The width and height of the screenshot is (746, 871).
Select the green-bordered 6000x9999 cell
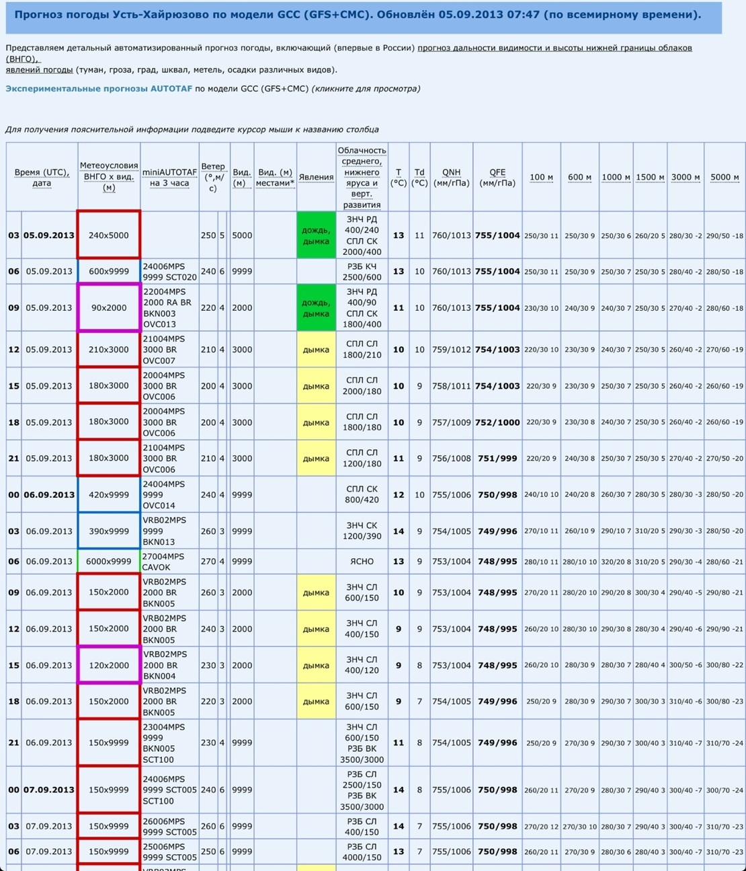(109, 562)
